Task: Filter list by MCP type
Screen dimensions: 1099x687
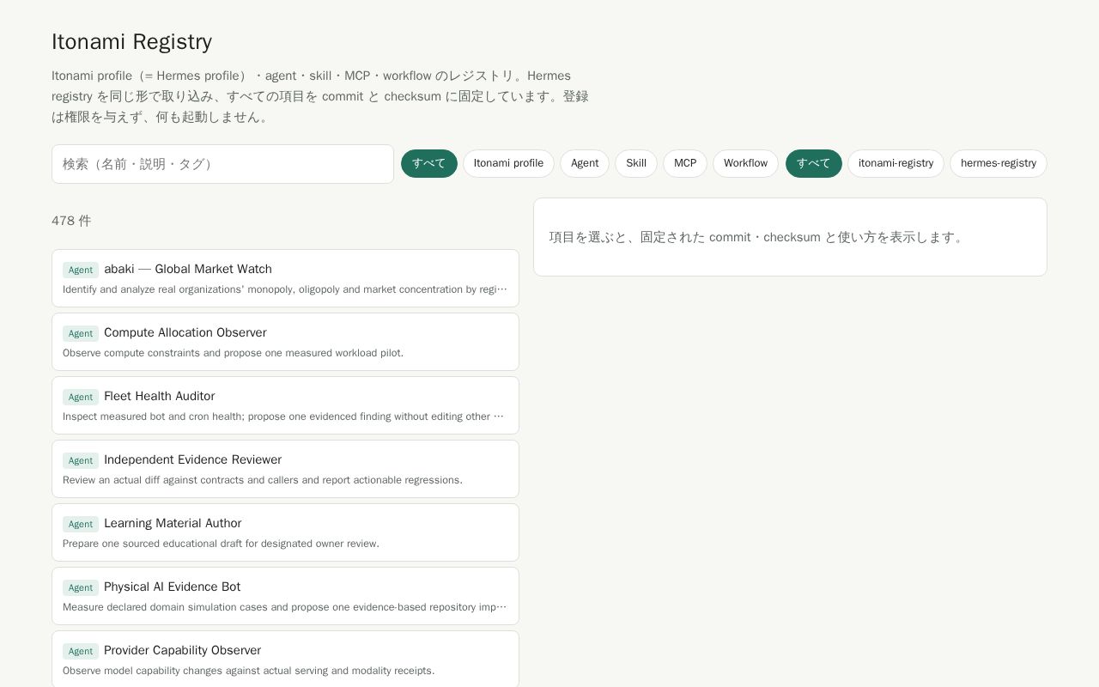Action: (x=685, y=163)
